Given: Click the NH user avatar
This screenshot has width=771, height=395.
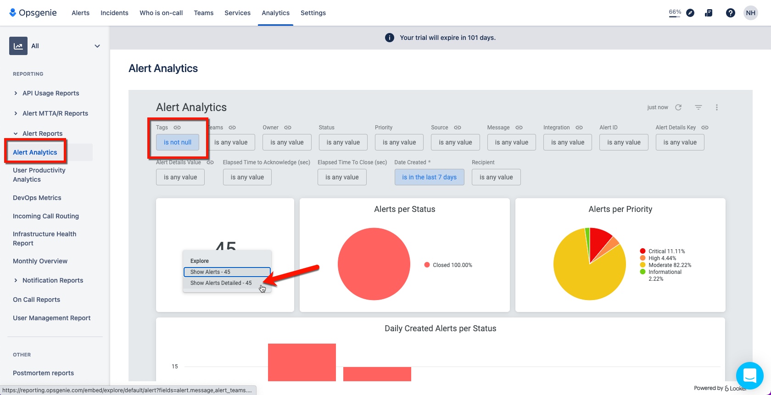Looking at the screenshot, I should 750,13.
